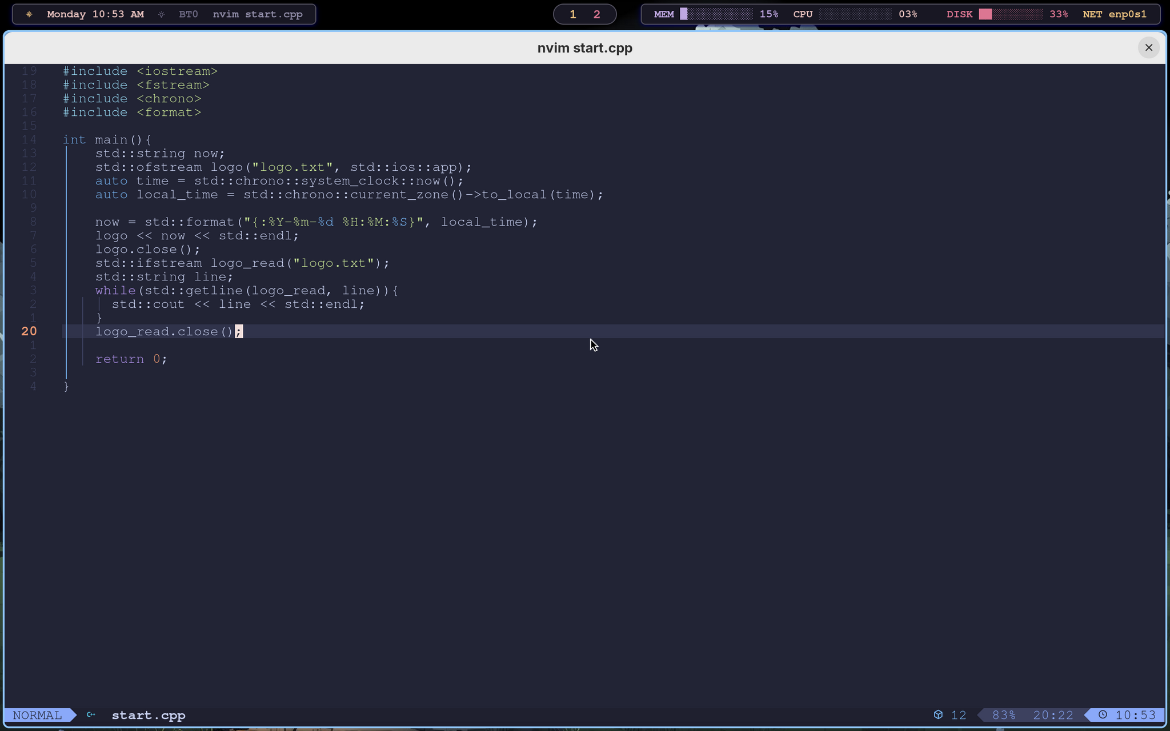The height and width of the screenshot is (731, 1170).
Task: Click the BT0 bluetooth indicator
Action: pyautogui.click(x=189, y=14)
